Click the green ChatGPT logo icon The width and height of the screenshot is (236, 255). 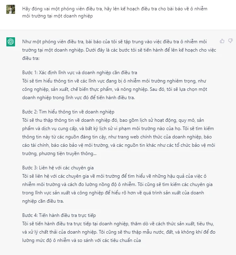click(11, 42)
